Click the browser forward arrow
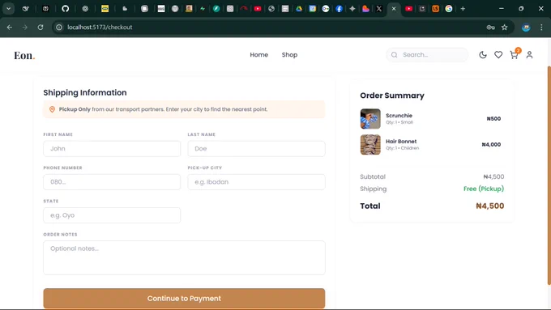 (x=24, y=27)
